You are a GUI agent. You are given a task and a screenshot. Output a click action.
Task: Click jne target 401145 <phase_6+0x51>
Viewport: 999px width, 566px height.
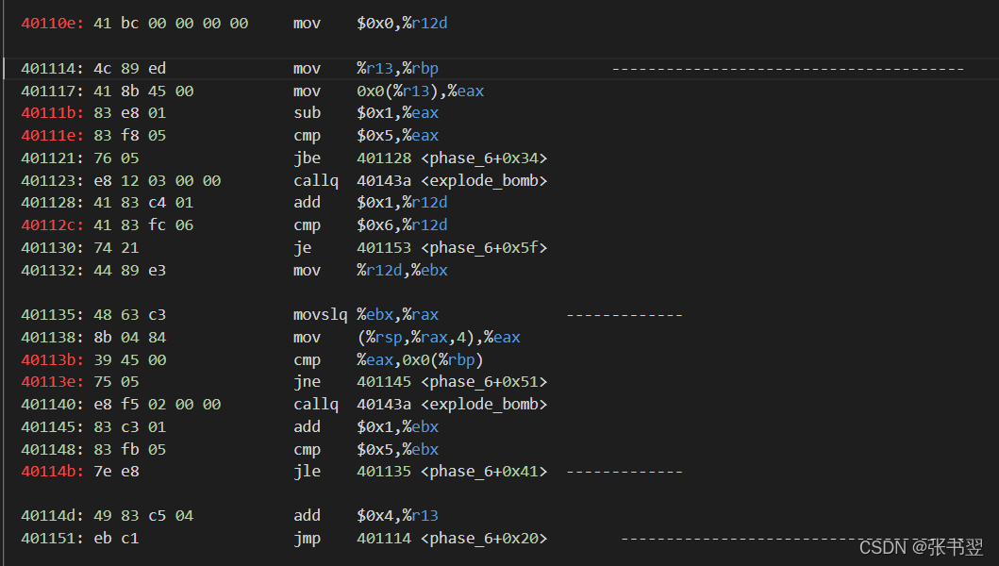(452, 382)
